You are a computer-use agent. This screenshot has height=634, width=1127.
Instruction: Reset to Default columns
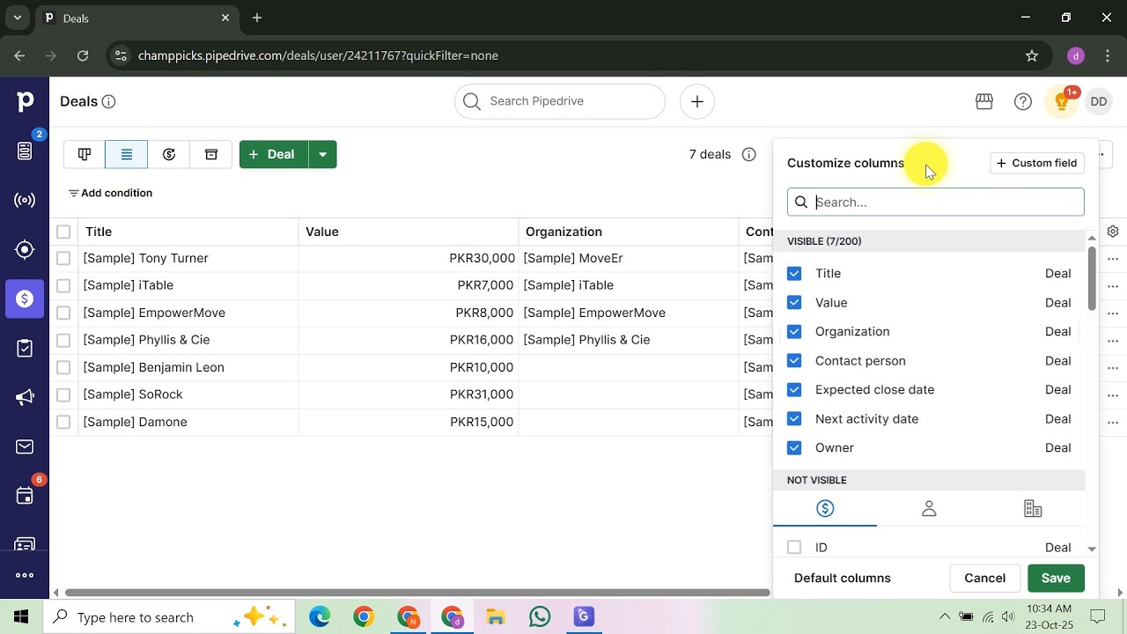[843, 578]
